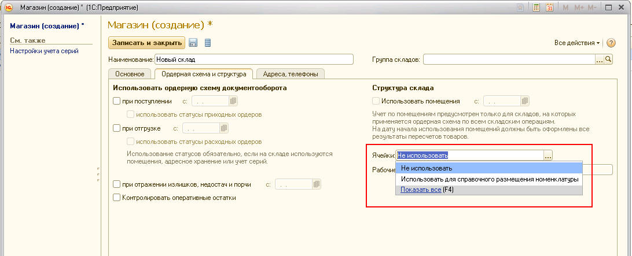Click the при поступлении date field
This screenshot has width=632, height=256.
pos(211,101)
